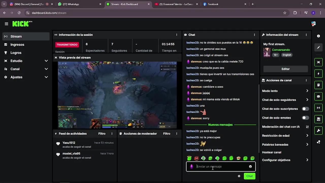
Task: Click the purple microphone identity badge in message box
Action: pos(191,166)
